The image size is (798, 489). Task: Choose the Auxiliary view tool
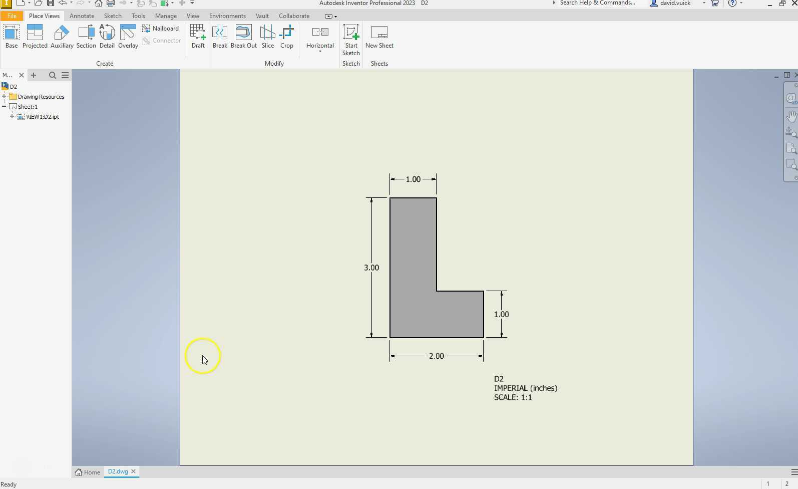point(62,37)
